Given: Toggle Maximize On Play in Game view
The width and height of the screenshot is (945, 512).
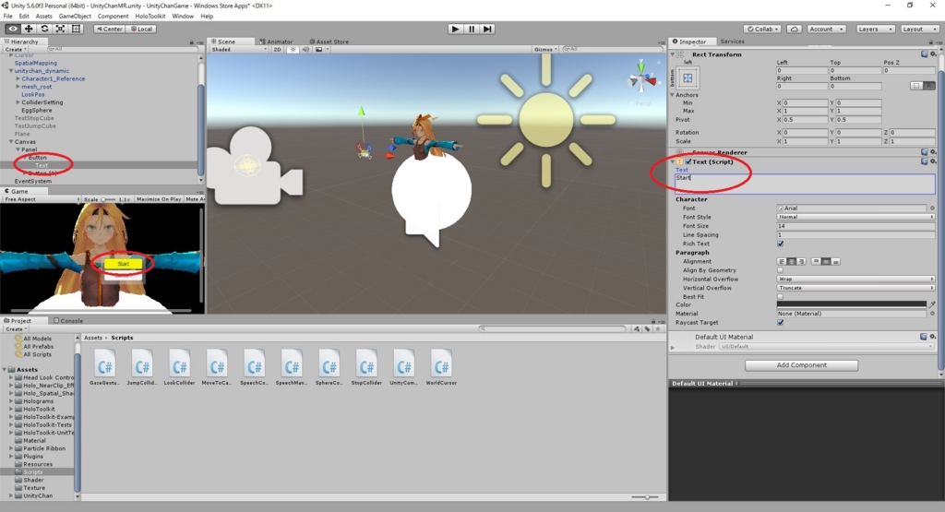Looking at the screenshot, I should pos(159,199).
